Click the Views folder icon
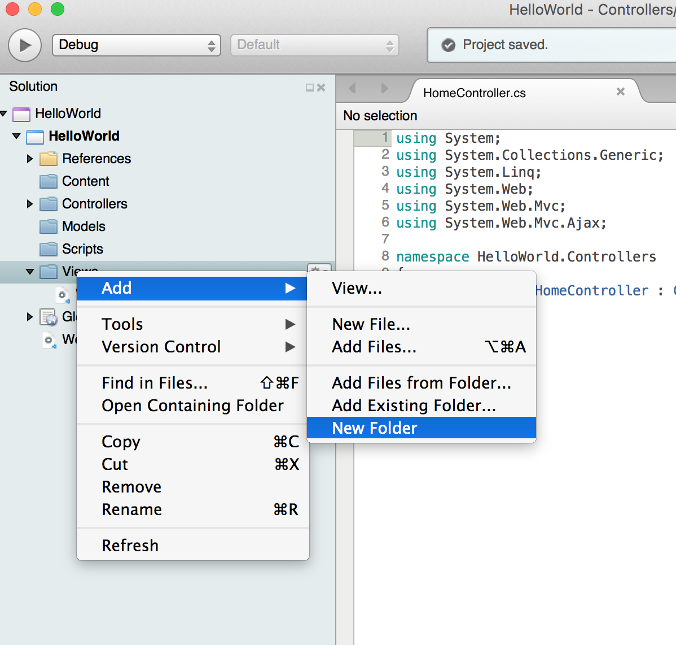 coord(49,271)
